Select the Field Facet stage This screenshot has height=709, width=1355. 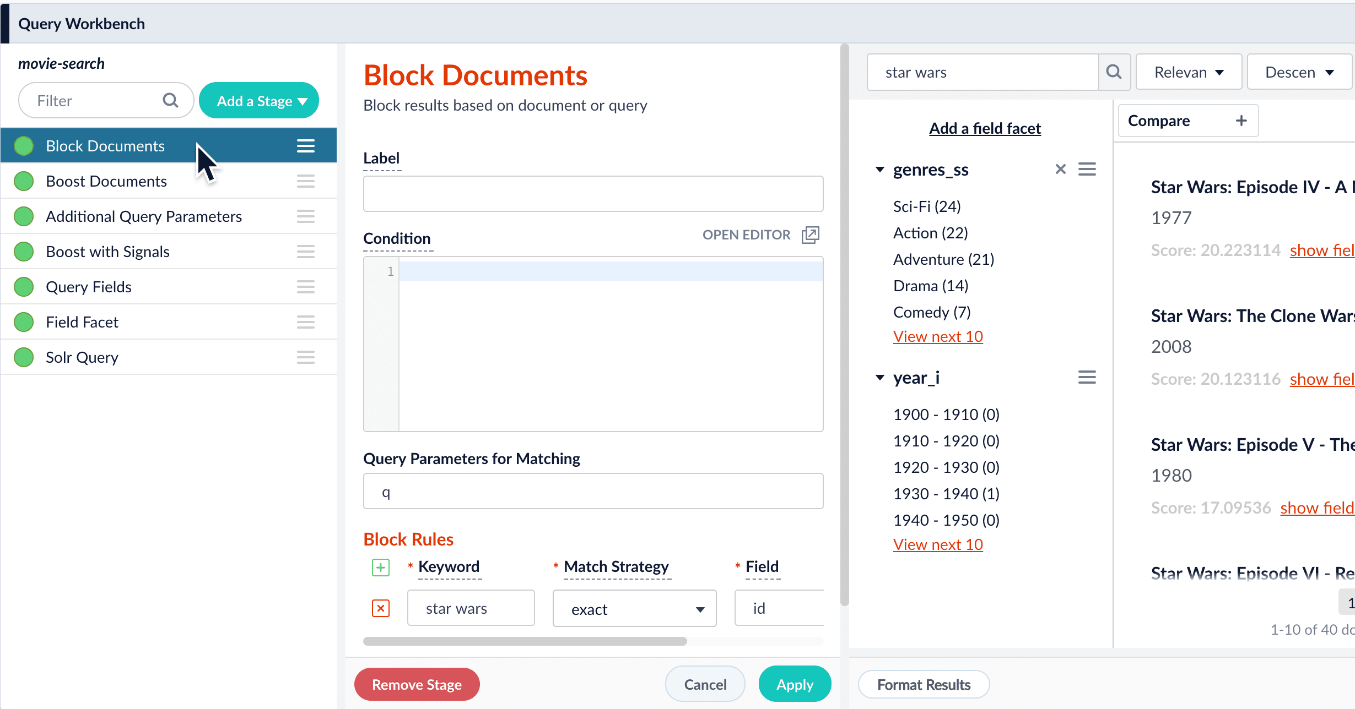coord(82,321)
